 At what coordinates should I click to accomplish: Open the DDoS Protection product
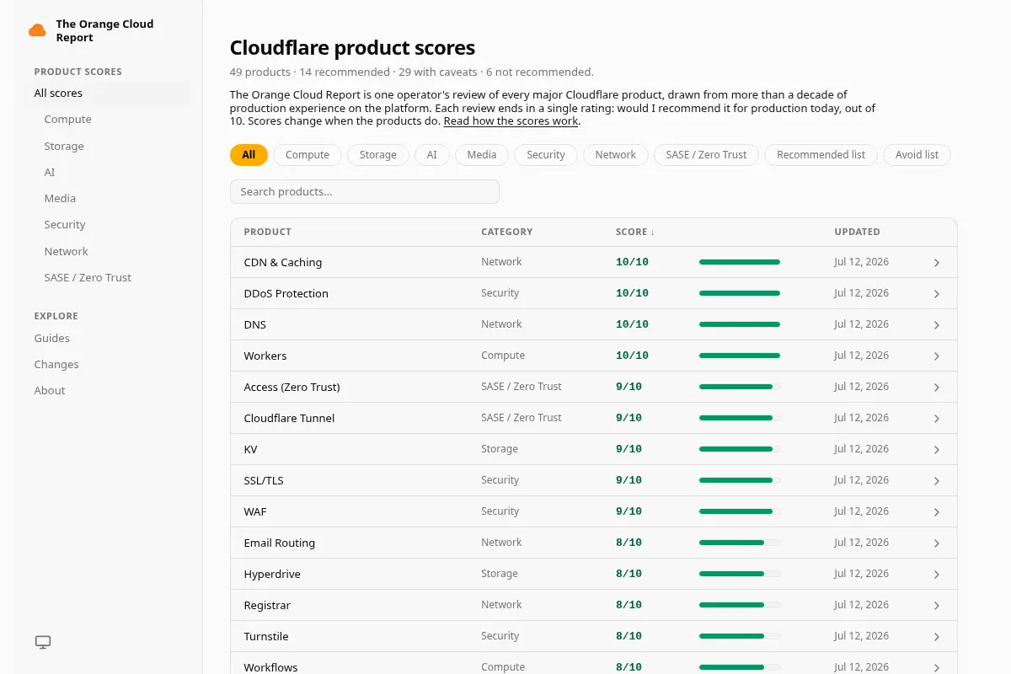pyautogui.click(x=286, y=293)
